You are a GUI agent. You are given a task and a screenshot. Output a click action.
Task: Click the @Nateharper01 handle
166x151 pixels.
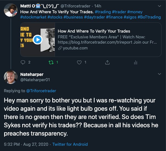point(35,80)
